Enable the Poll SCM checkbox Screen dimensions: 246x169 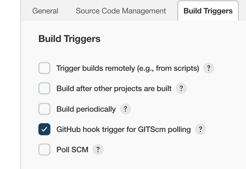(x=44, y=150)
